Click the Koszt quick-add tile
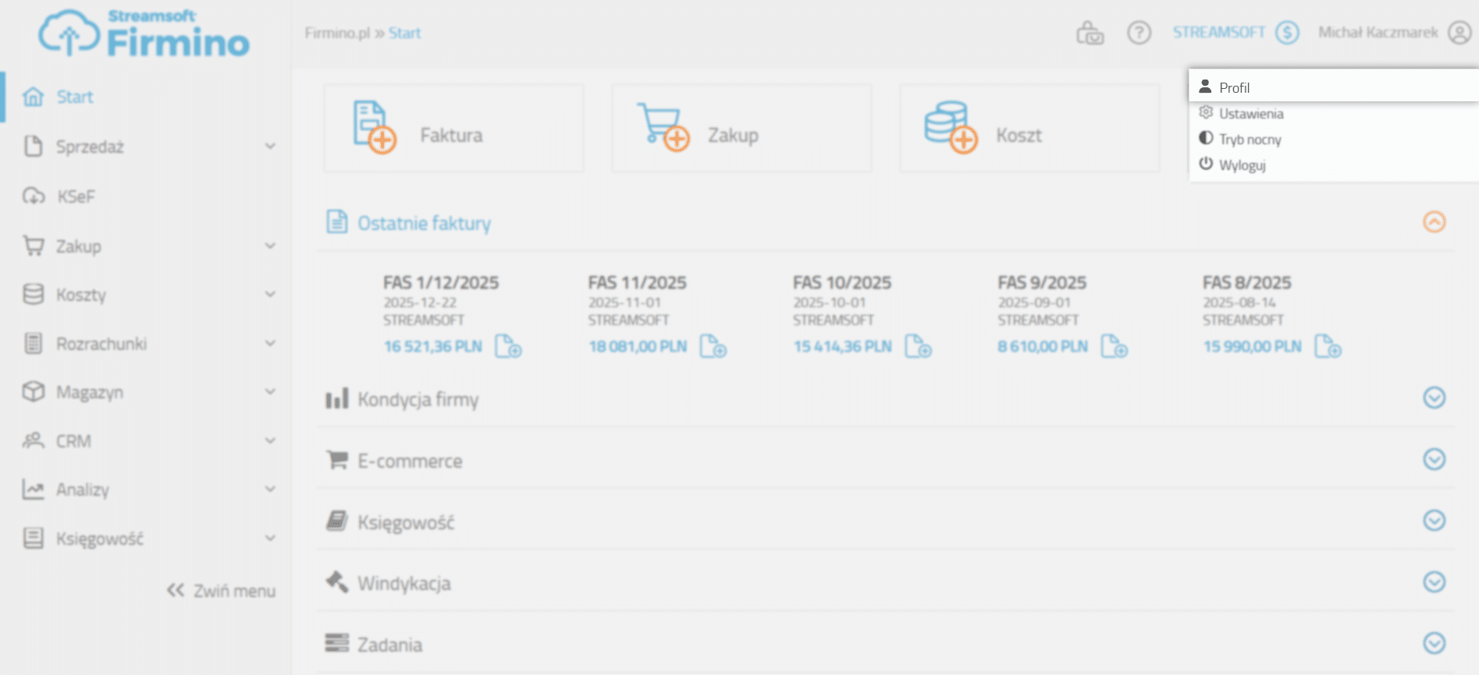 click(1029, 128)
